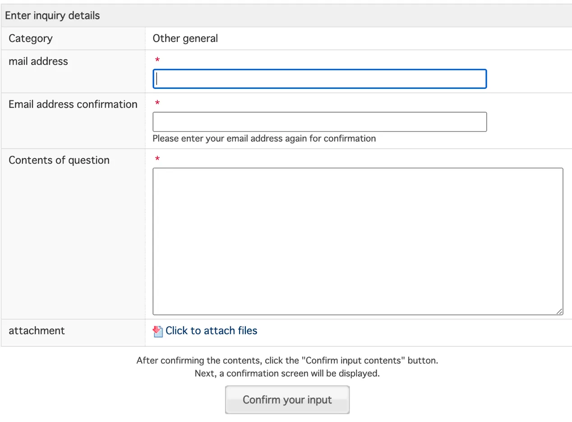The image size is (572, 422).
Task: Click the 'Please enter your email address again' hint
Action: [264, 139]
